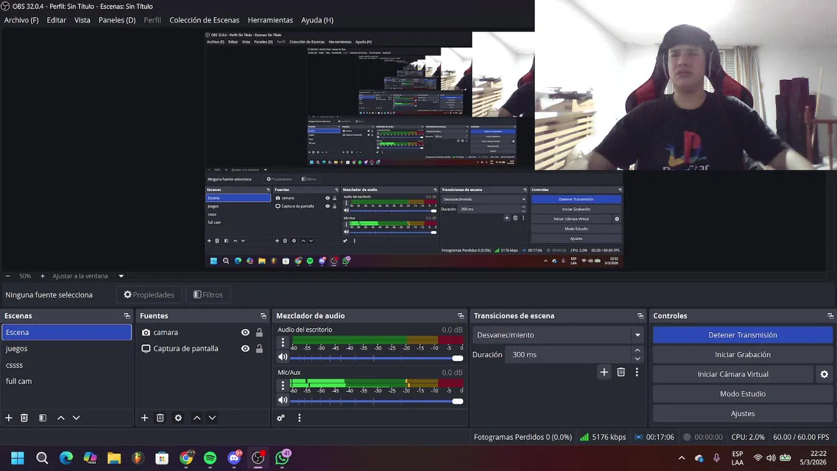Open the Archivo menu
The image size is (837, 471).
click(21, 20)
